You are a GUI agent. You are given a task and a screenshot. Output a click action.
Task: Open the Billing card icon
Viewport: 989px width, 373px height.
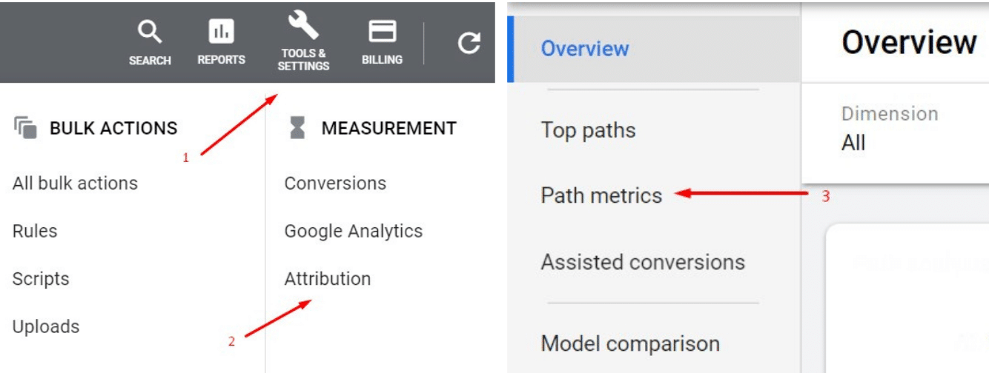tap(383, 31)
